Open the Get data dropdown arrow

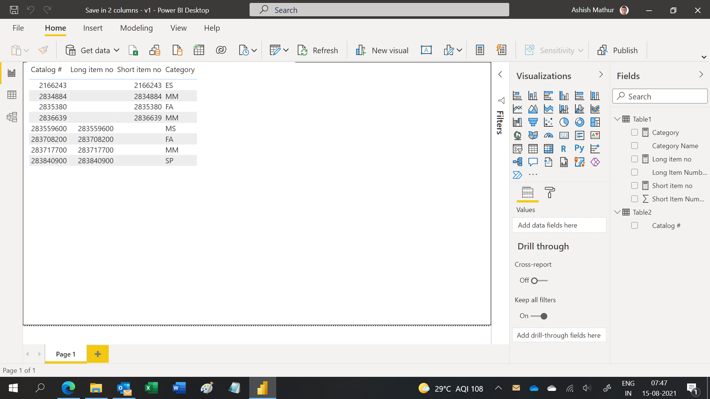click(x=117, y=50)
